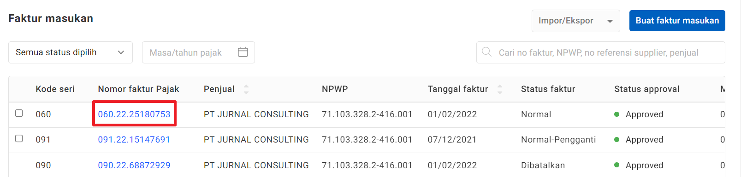
Task: Tick the checkbox for row 091
Action: pos(19,138)
